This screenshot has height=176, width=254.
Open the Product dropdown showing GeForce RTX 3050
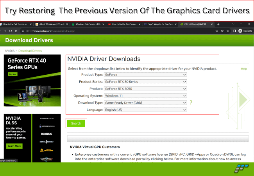(145, 89)
